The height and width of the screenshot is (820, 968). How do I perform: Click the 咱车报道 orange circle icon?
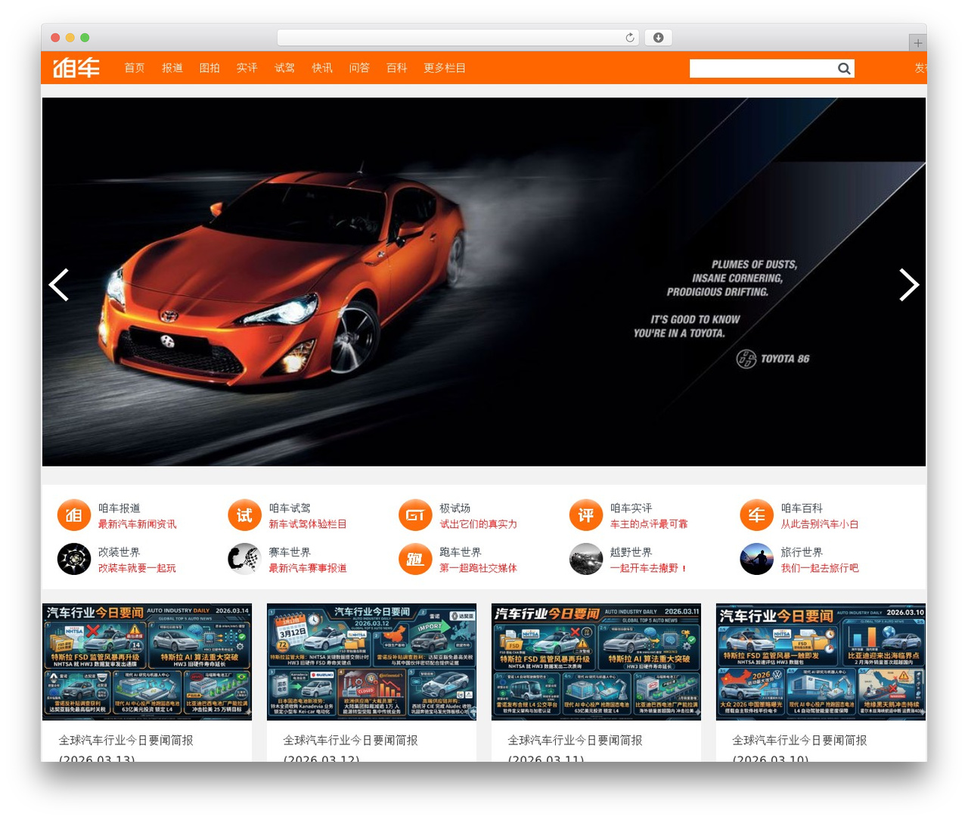74,516
